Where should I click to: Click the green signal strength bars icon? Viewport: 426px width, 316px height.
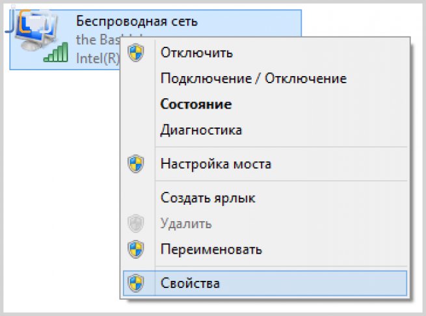tap(56, 52)
